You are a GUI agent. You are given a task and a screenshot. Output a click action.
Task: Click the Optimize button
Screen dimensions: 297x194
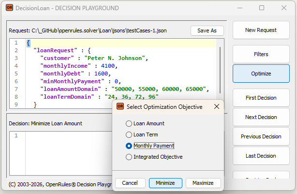(261, 74)
